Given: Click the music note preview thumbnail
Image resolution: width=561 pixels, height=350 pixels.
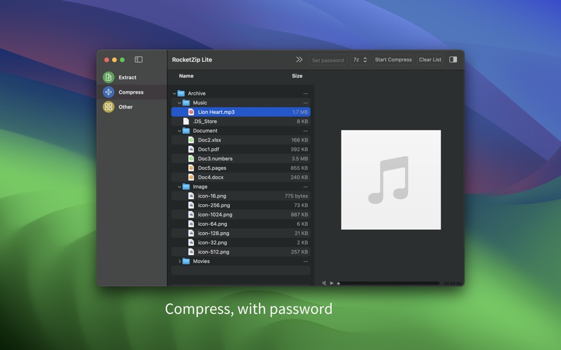Looking at the screenshot, I should pos(391,180).
